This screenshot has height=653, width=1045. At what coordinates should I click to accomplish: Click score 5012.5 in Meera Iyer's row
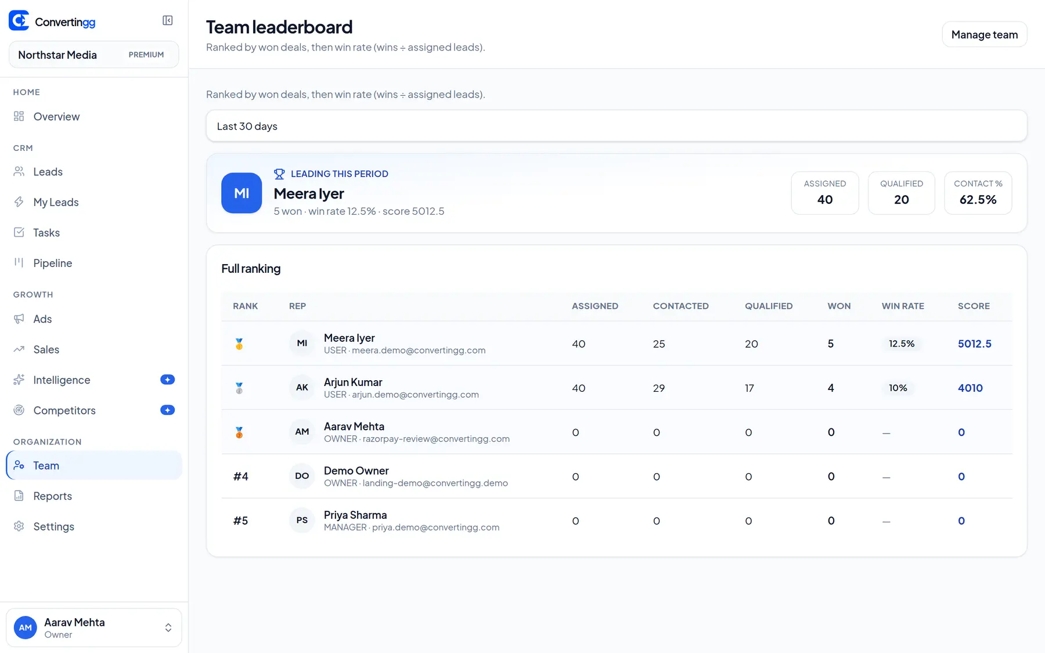click(974, 344)
